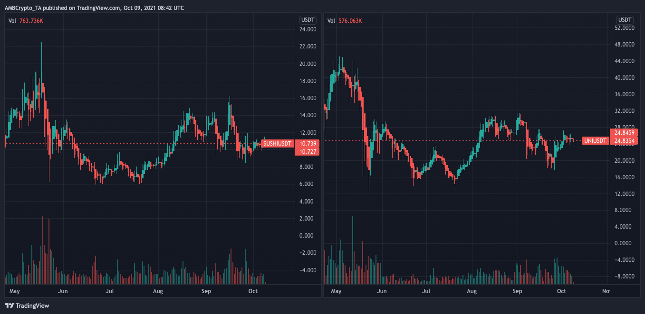Click the Aug label on right time axis
Viewport: 645px width, 314px height.
click(x=472, y=291)
